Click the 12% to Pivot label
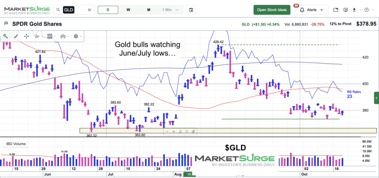This screenshot has width=379, height=178. pyautogui.click(x=341, y=24)
